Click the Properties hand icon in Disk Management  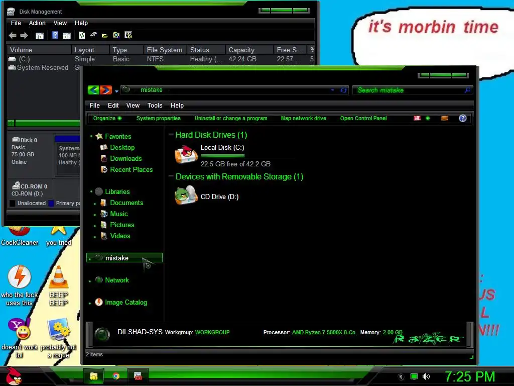pyautogui.click(x=93, y=35)
